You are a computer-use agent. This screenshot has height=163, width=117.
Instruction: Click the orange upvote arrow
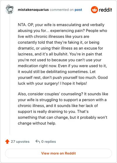pos(7,142)
